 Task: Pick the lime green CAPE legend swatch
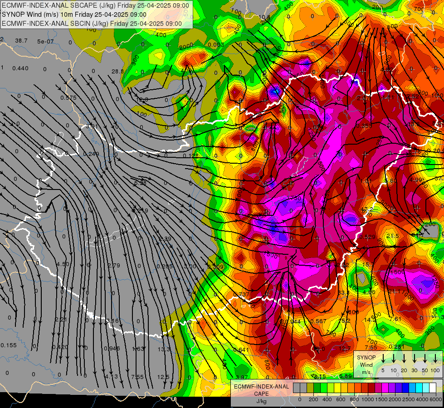[331, 388]
